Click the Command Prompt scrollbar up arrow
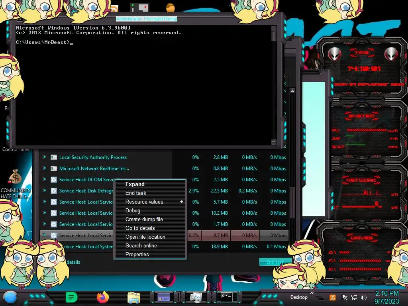Screen dimensions: 408x306 click(x=274, y=28)
